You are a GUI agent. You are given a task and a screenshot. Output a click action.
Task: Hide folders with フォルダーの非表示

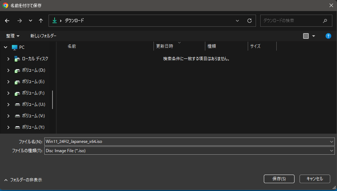point(23,180)
